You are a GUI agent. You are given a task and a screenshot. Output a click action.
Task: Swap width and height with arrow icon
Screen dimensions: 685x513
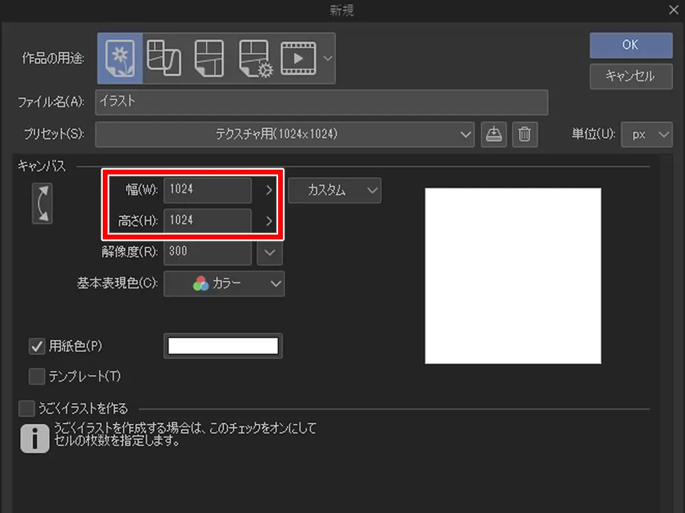tap(42, 205)
